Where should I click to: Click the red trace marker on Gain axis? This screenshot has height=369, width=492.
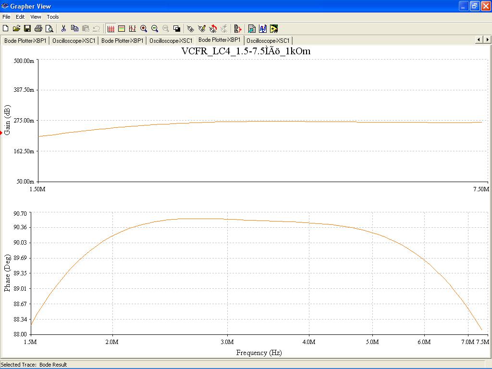[x=1, y=133]
